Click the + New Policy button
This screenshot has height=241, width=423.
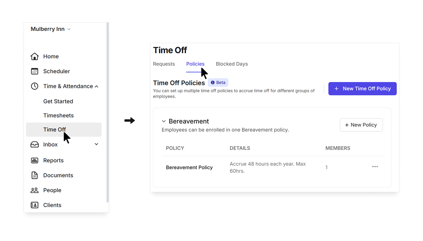click(x=361, y=125)
